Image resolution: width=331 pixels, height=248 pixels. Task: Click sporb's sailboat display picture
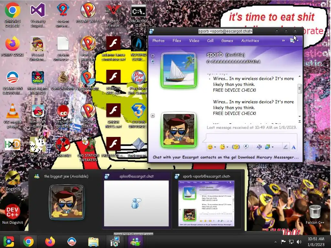(x=179, y=70)
